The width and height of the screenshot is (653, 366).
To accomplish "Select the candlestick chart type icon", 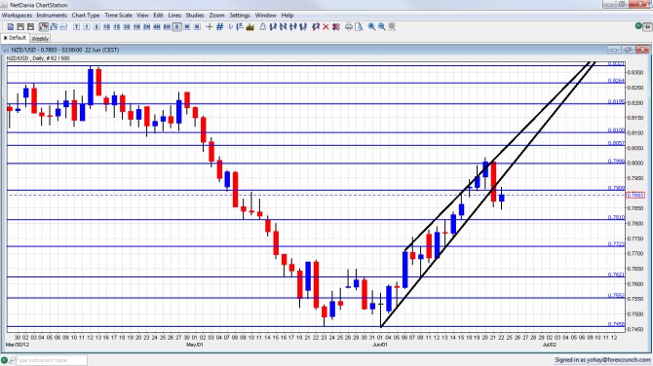I will 43,26.
